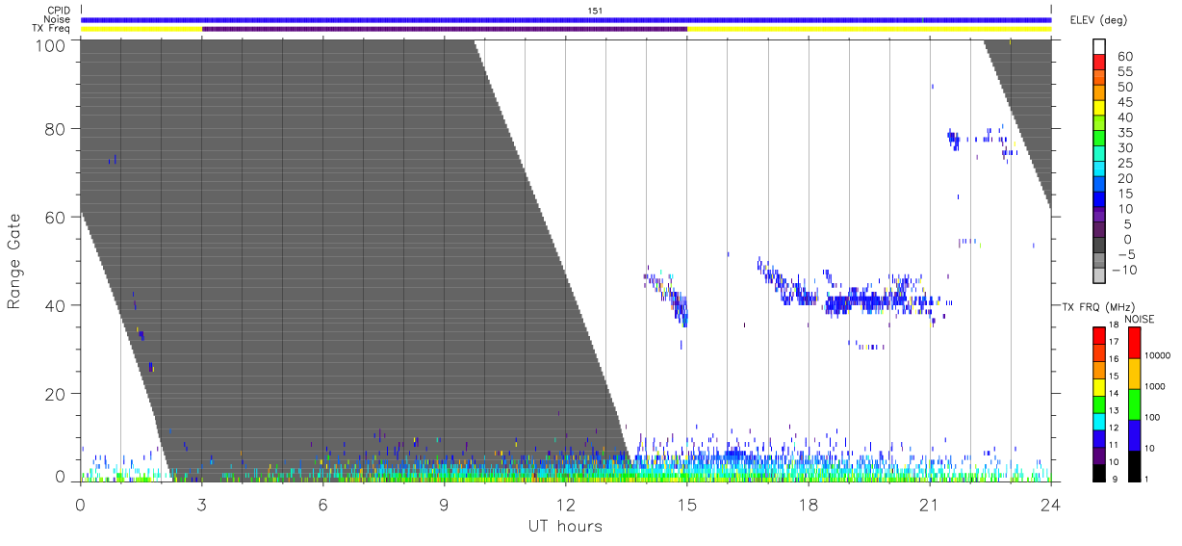Click the 100 tick label on Range Gate axis

click(52, 45)
